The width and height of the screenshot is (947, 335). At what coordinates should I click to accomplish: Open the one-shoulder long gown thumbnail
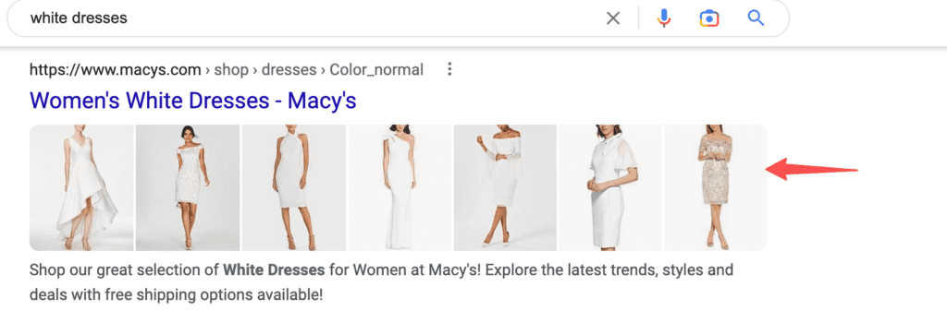pyautogui.click(x=400, y=187)
